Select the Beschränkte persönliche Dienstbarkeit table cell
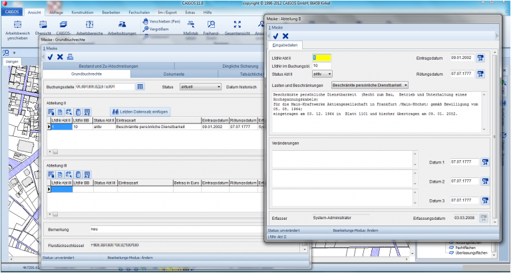This screenshot has height=273, width=511. coord(158,127)
